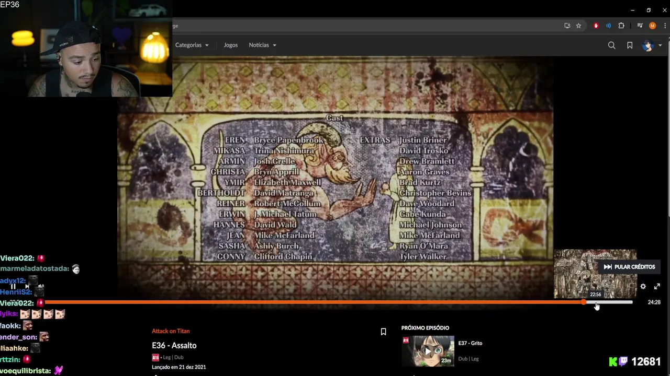
Task: Click the A16 age rating badge under title
Action: pos(155,357)
